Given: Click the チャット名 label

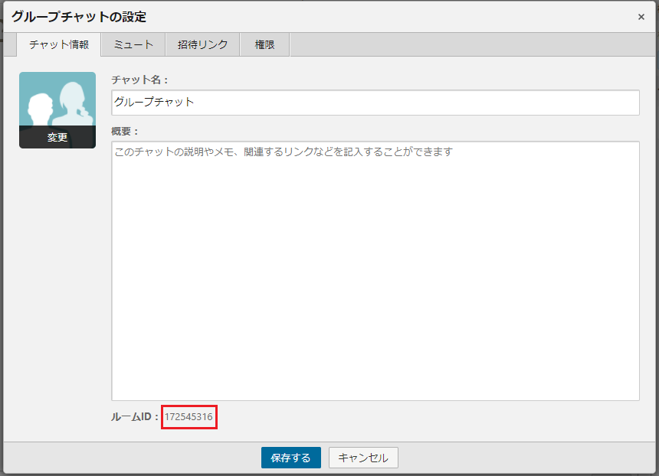Looking at the screenshot, I should [139, 80].
